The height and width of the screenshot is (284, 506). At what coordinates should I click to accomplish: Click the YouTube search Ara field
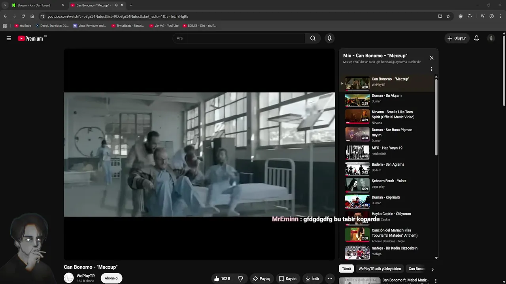[x=238, y=38]
